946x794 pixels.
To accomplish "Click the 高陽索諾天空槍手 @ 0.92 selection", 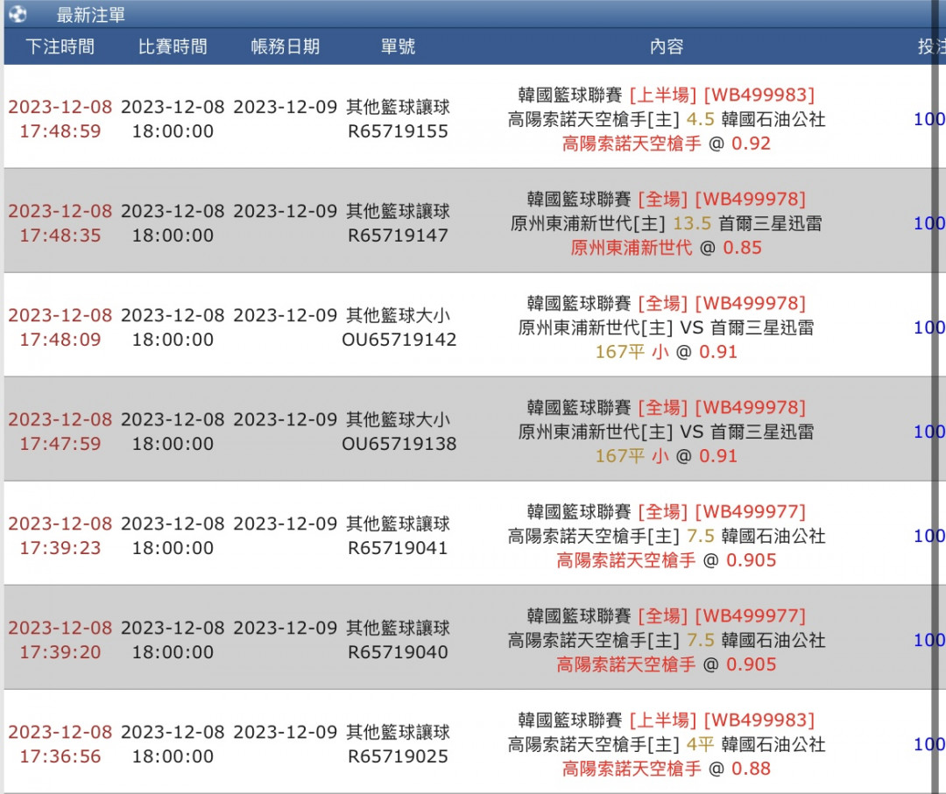I will coord(666,144).
